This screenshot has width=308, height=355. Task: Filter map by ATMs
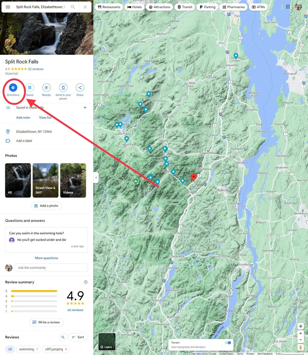click(258, 7)
